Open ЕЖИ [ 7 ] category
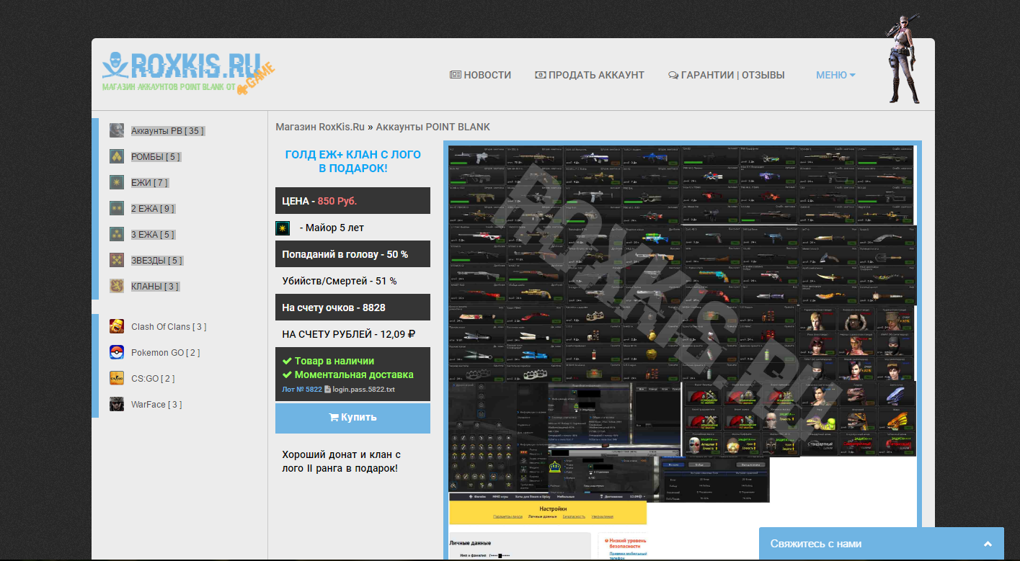1020x561 pixels. tap(150, 183)
